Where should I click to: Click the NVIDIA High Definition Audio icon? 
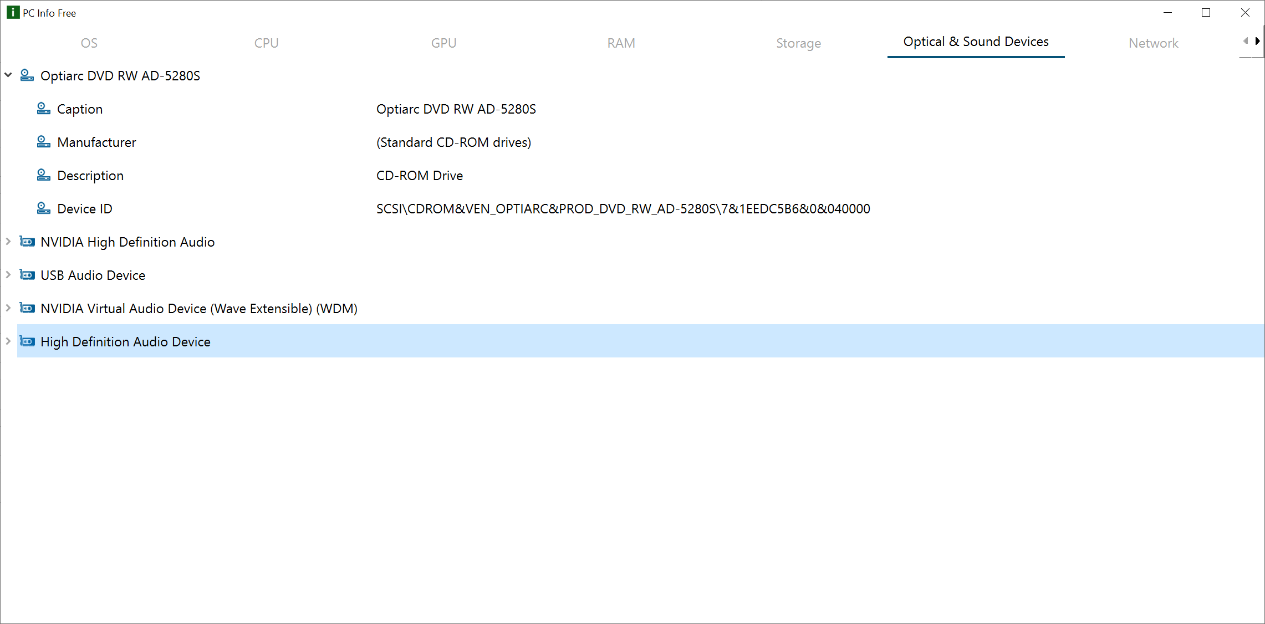pyautogui.click(x=27, y=242)
